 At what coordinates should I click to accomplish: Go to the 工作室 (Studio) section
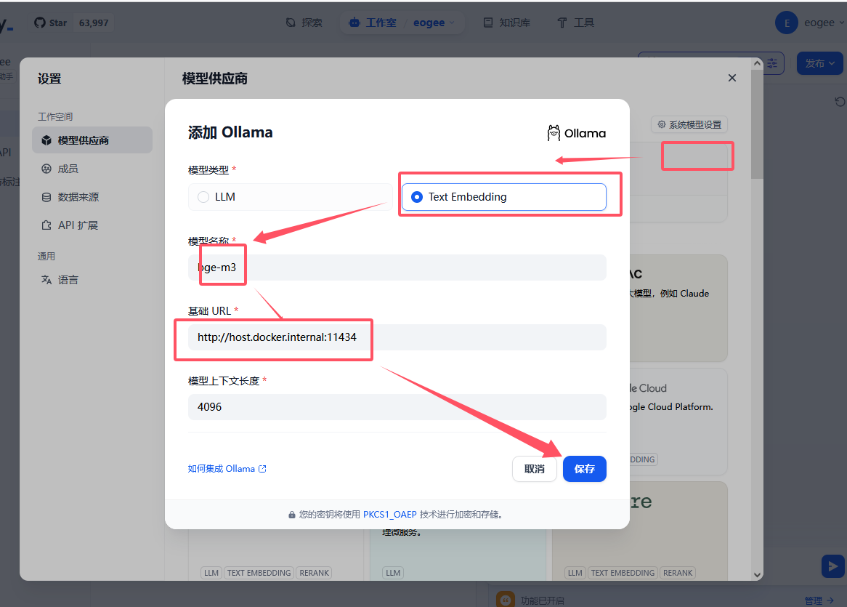point(373,23)
